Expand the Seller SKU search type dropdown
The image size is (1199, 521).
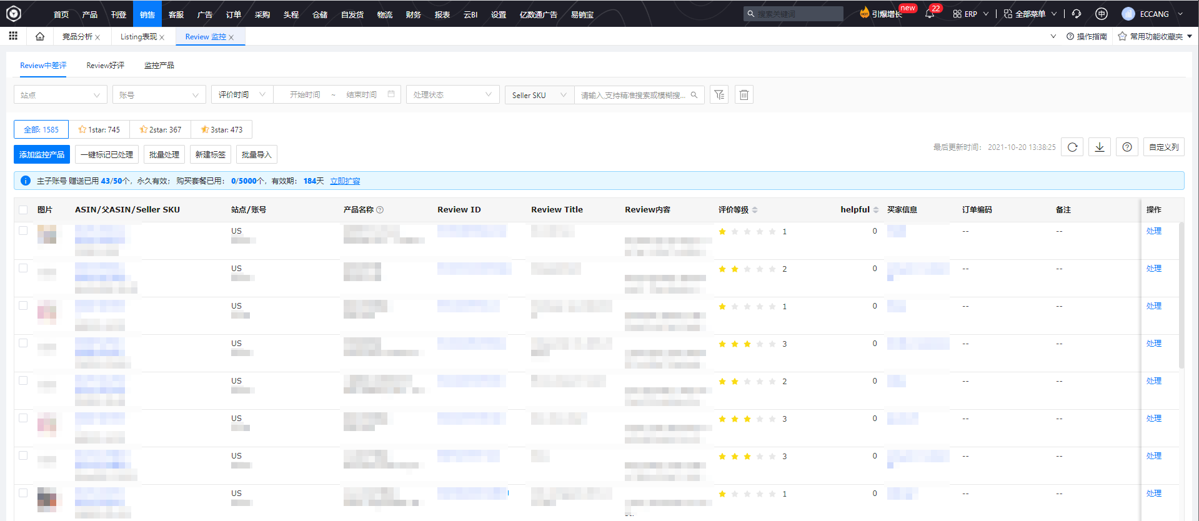click(x=539, y=95)
